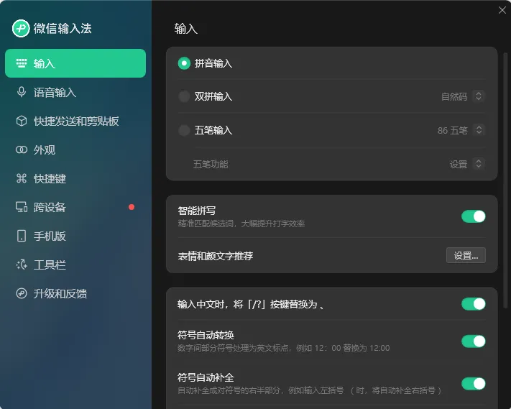
Task: Select the 拼音输入 radio button
Action: (184, 63)
